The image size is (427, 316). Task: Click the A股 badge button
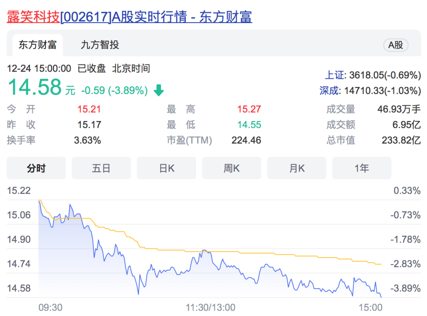(x=396, y=45)
